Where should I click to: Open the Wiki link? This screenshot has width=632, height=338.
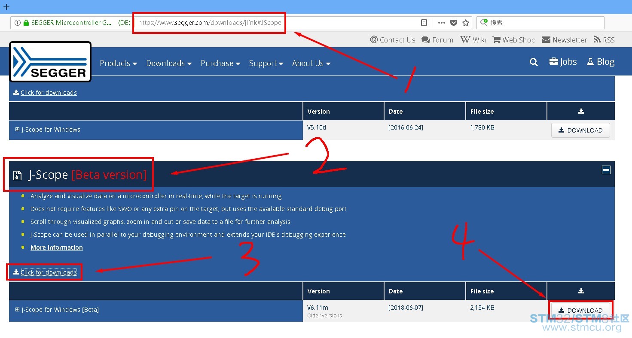coord(473,40)
